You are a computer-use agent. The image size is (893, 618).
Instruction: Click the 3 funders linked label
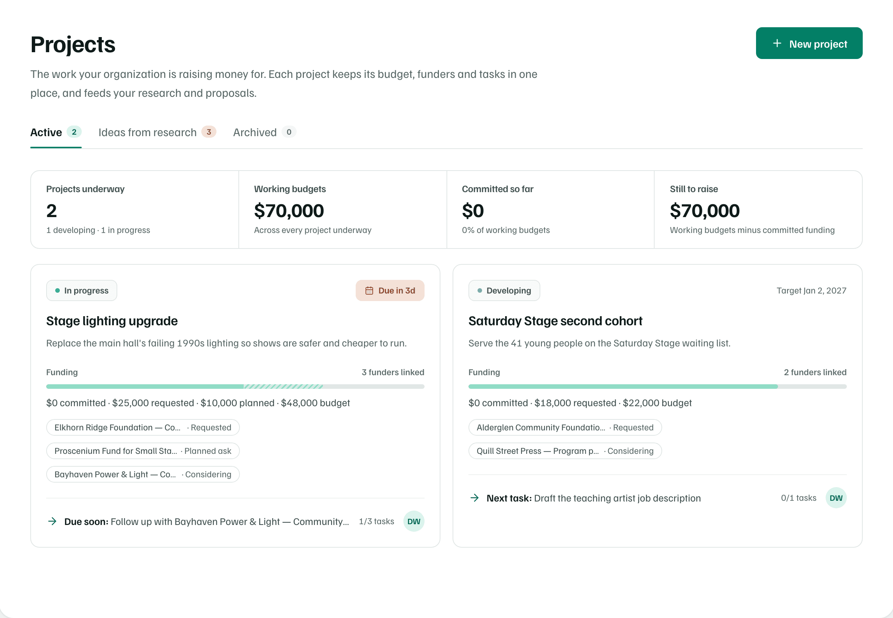[x=393, y=372]
